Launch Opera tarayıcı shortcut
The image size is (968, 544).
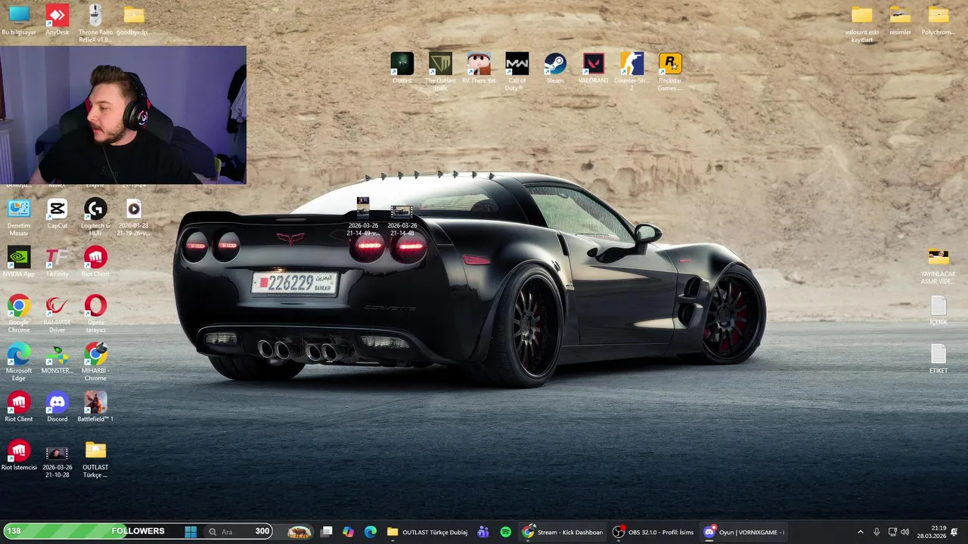[x=95, y=314]
